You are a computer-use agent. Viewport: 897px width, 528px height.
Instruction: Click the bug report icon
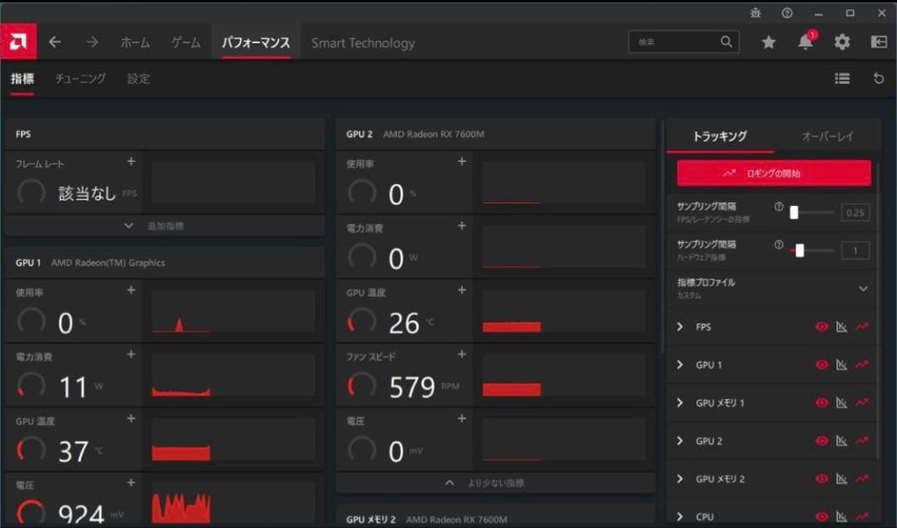pyautogui.click(x=755, y=12)
